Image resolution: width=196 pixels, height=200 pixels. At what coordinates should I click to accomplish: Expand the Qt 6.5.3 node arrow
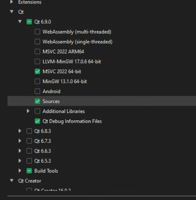point(20,161)
